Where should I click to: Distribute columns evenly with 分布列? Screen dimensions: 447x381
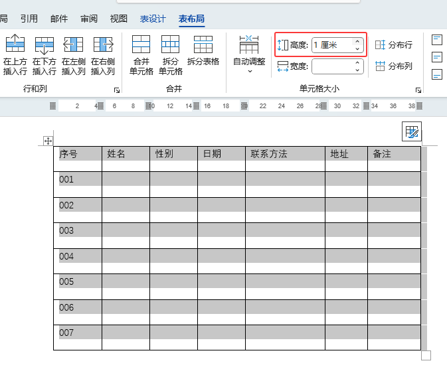click(394, 66)
